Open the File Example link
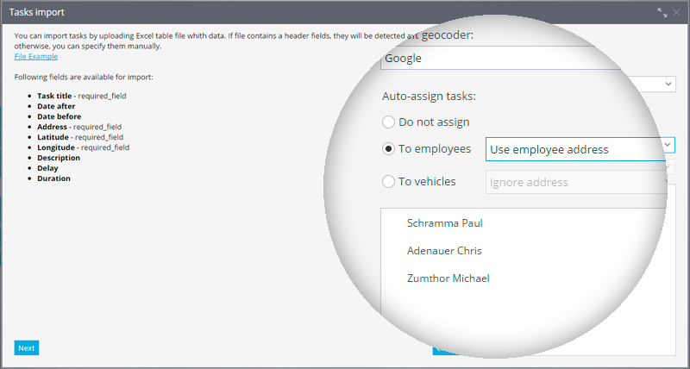This screenshot has width=690, height=369. 36,56
